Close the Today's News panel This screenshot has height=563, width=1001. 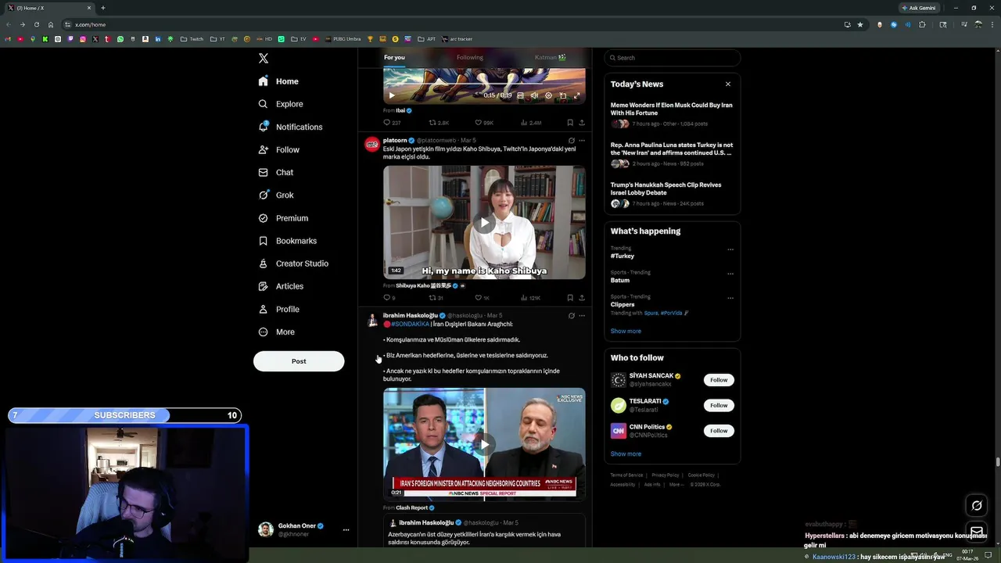click(728, 84)
